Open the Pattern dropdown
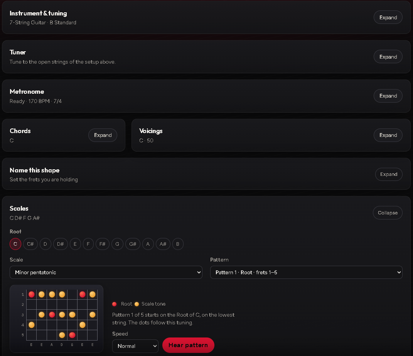This screenshot has height=356, width=413. pos(306,272)
